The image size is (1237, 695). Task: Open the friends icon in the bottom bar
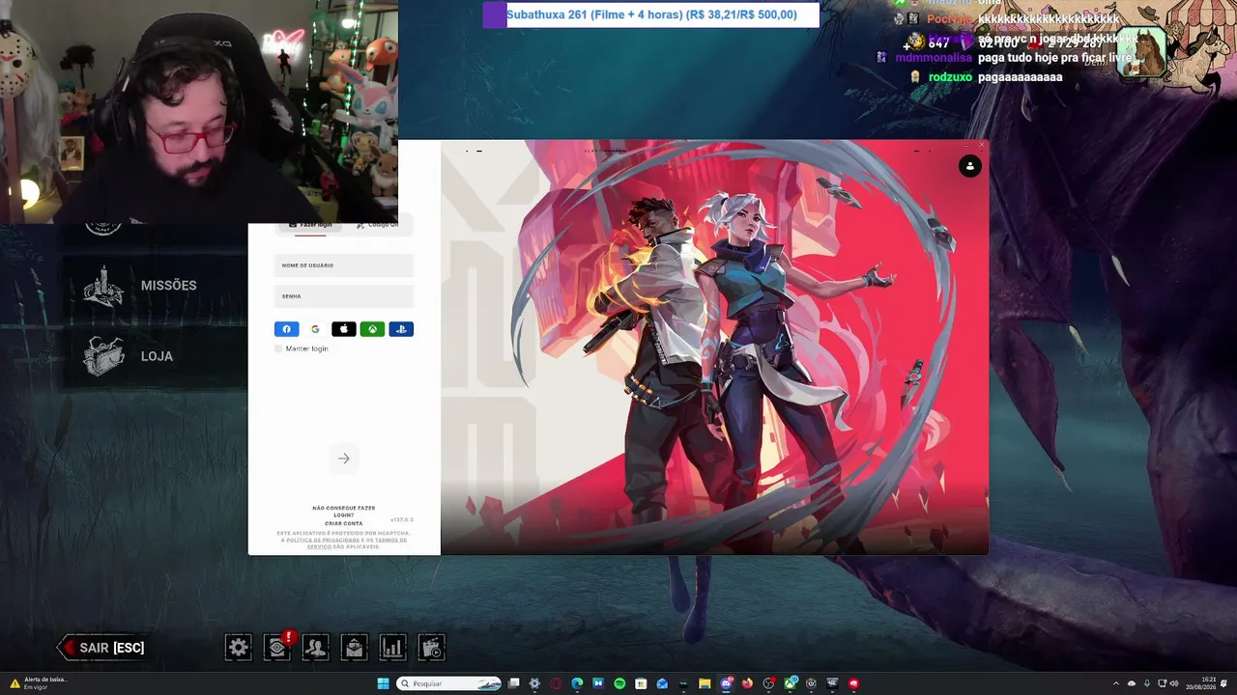[x=316, y=648]
